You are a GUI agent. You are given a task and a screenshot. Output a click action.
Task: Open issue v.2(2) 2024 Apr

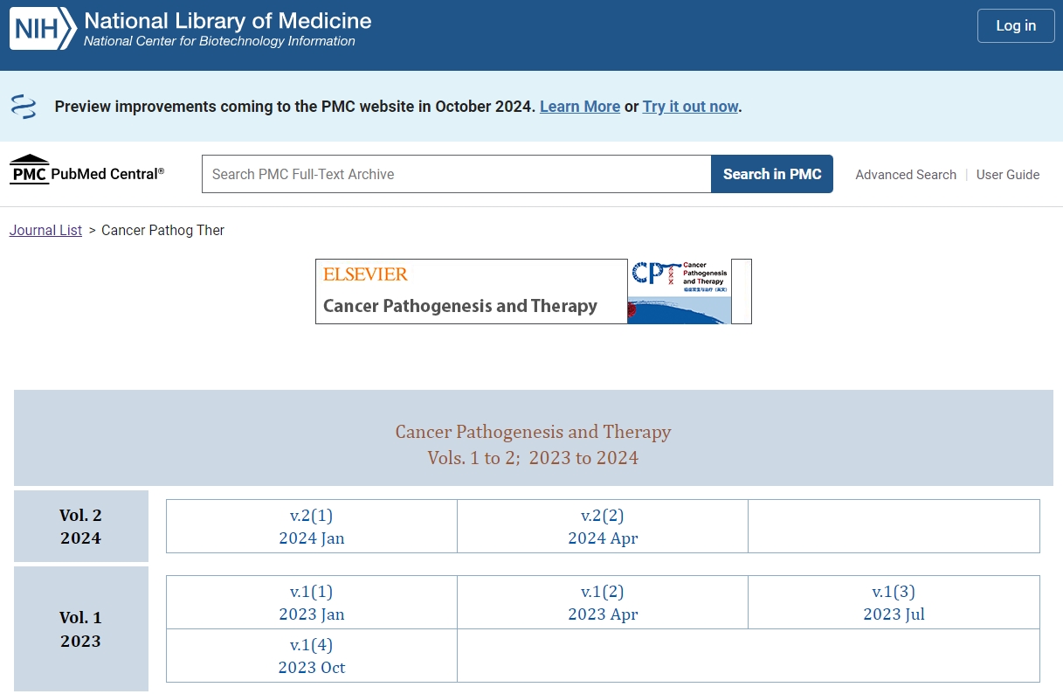click(603, 527)
